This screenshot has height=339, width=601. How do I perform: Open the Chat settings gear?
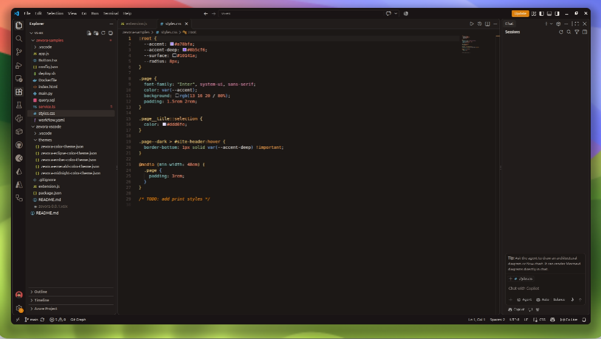(x=558, y=24)
